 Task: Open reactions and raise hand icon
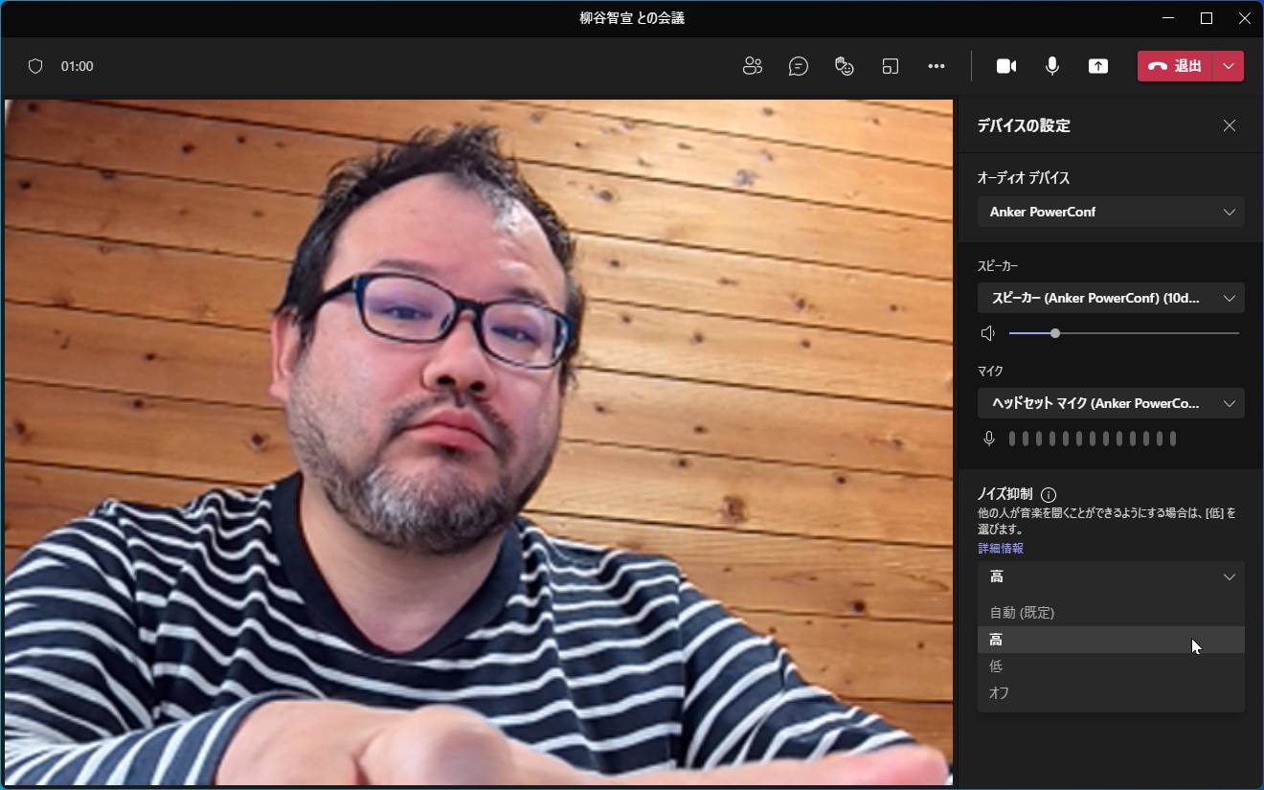tap(845, 66)
